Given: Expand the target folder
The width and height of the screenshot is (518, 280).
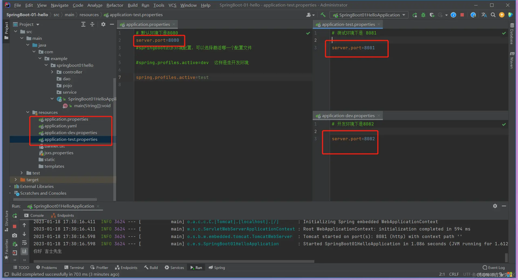Looking at the screenshot, I should pyautogui.click(x=16, y=180).
